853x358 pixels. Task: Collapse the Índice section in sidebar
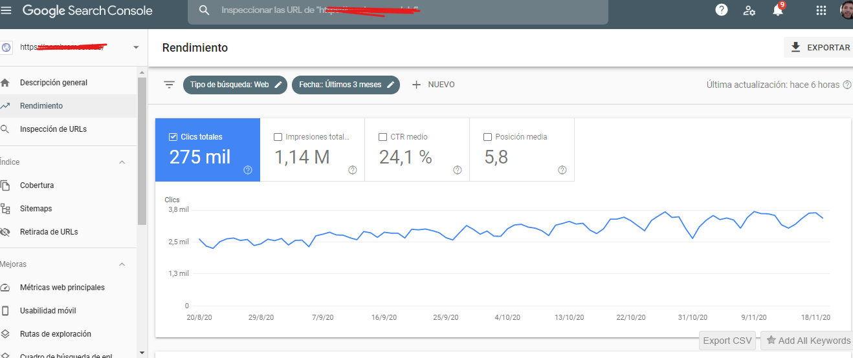coord(122,162)
